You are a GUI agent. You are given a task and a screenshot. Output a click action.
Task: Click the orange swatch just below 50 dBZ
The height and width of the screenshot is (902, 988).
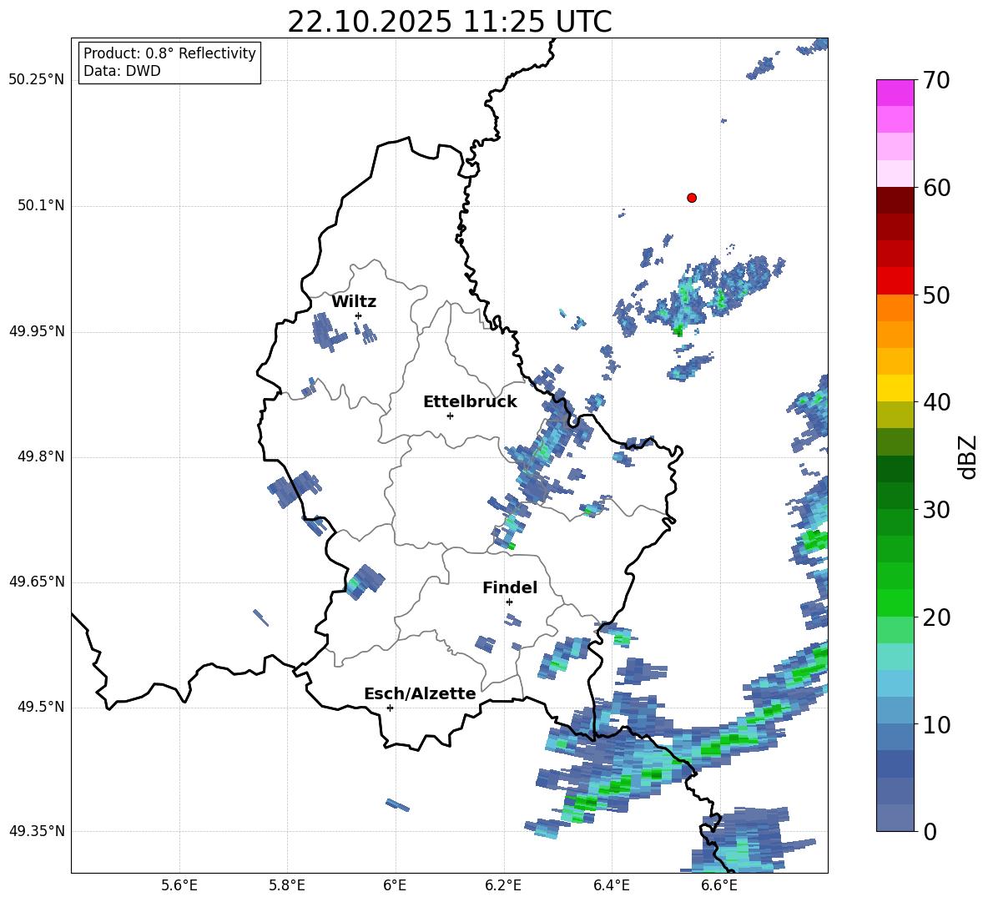click(x=895, y=308)
